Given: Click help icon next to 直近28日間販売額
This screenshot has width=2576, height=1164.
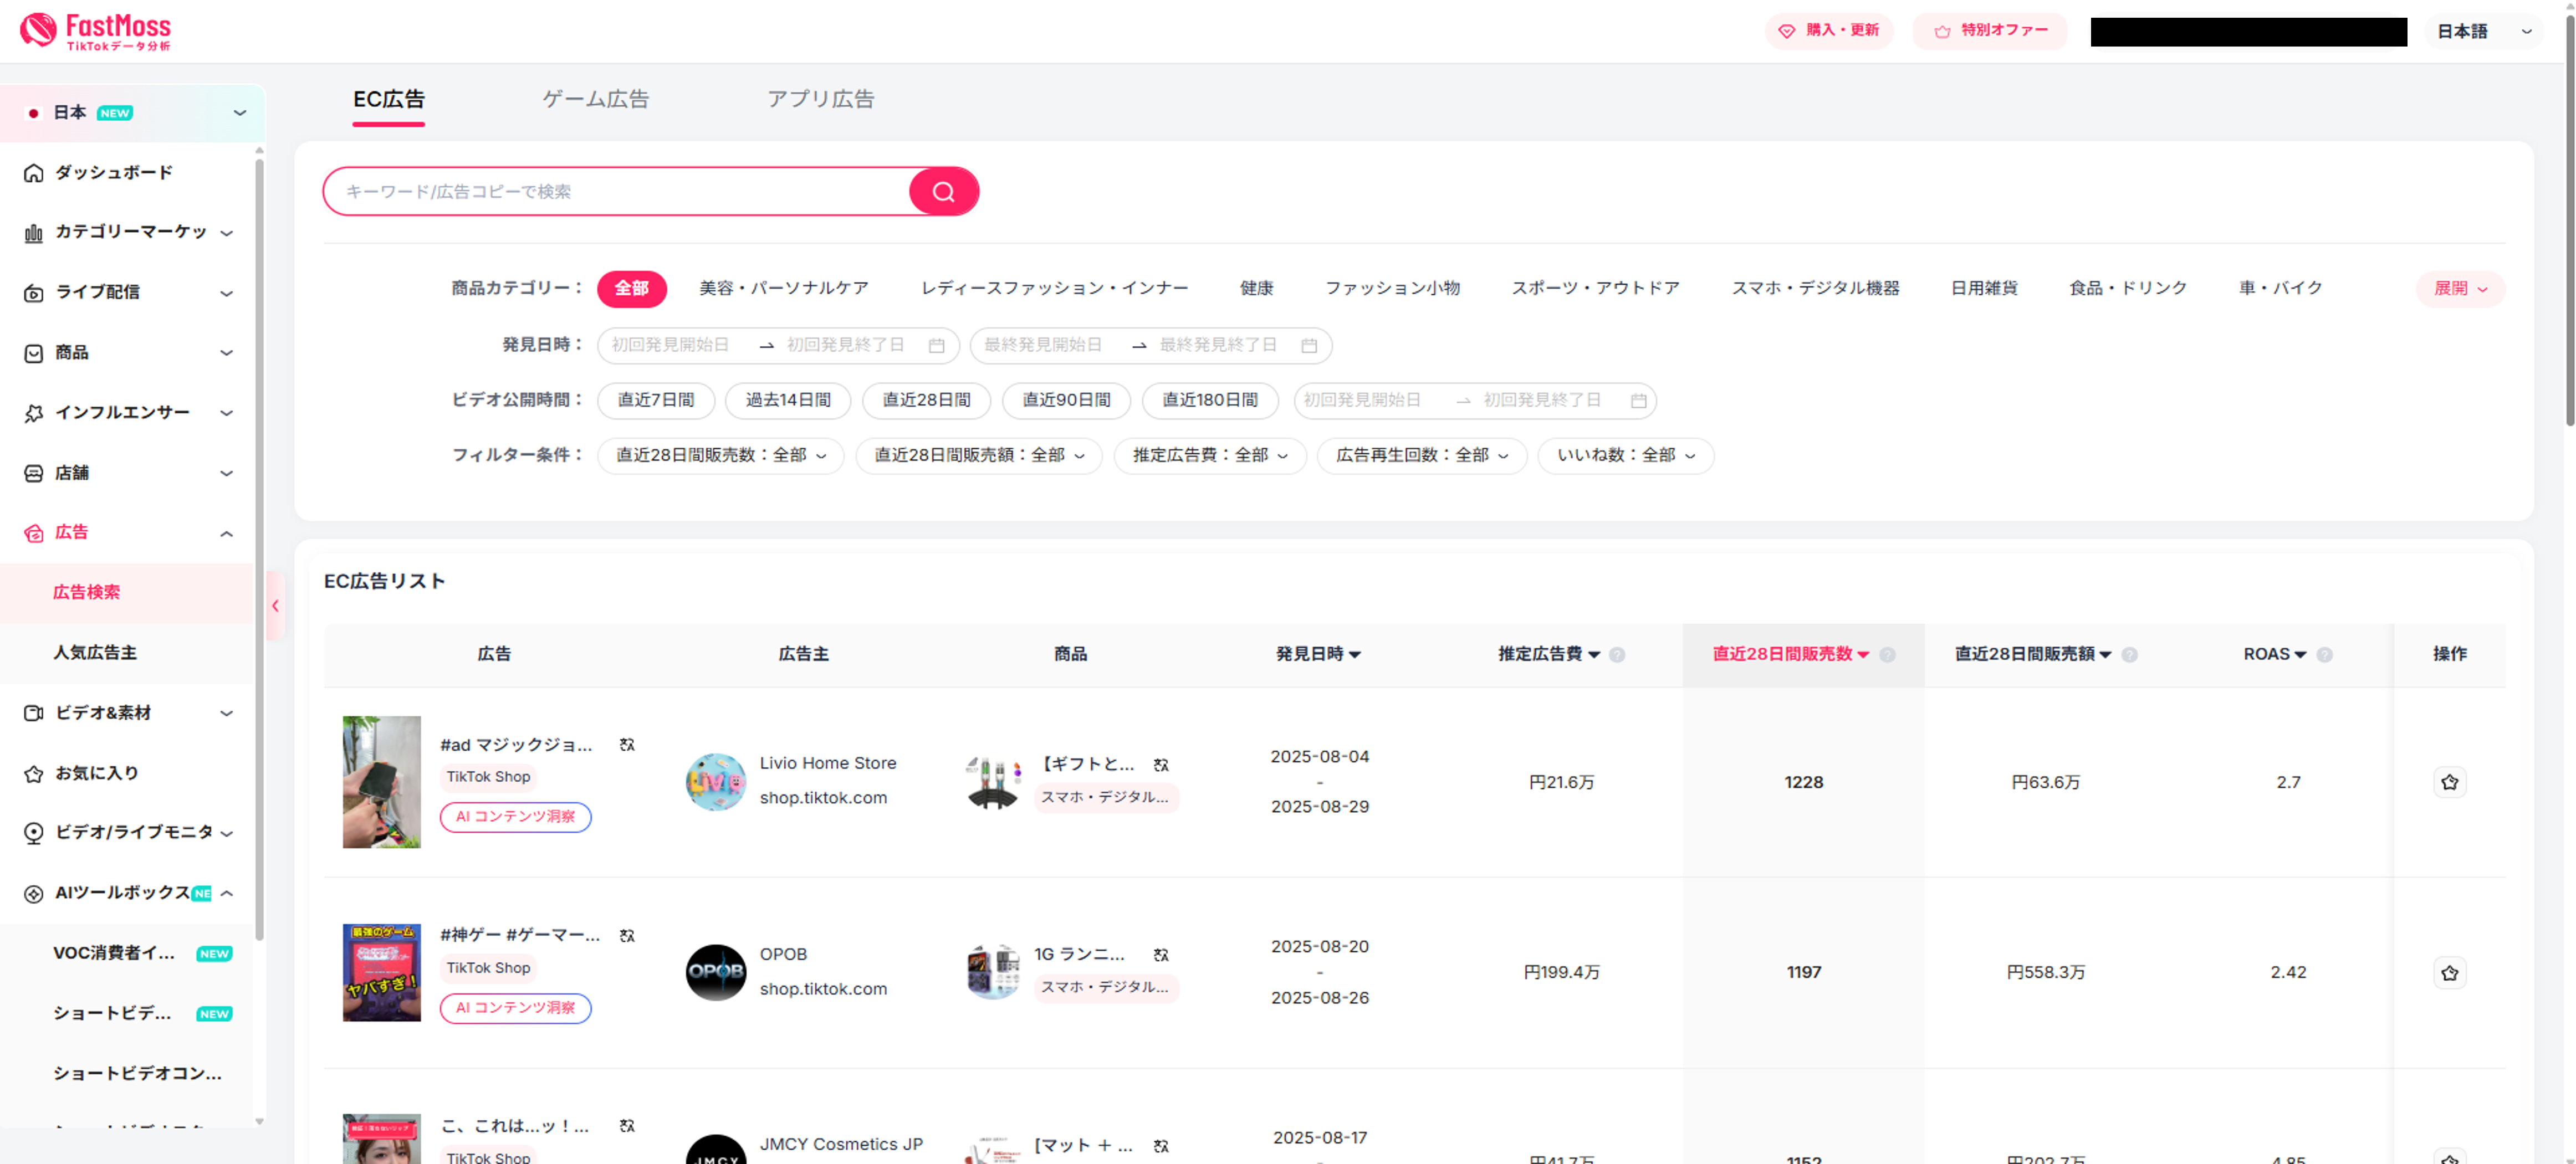Looking at the screenshot, I should [2130, 655].
